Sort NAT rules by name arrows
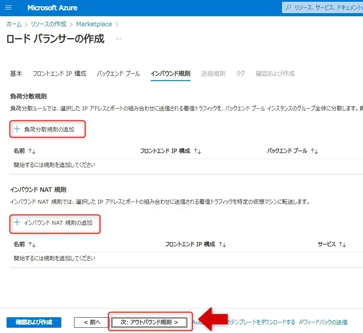The height and width of the screenshot is (333, 363). 32,244
